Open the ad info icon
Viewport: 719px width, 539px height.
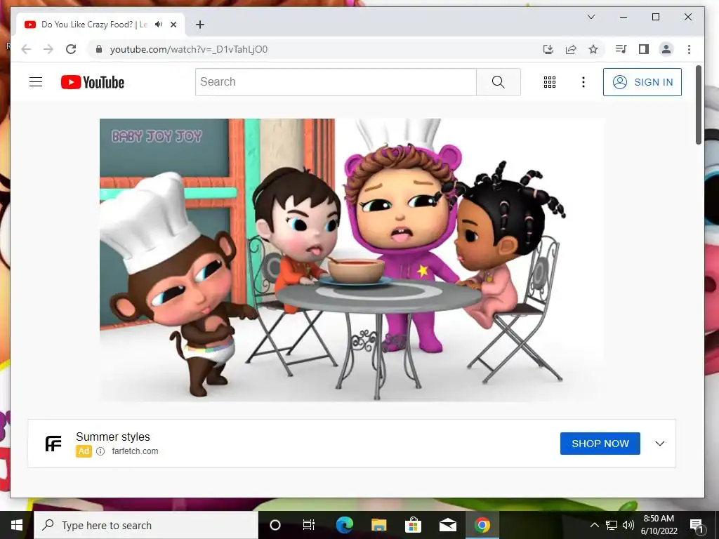100,451
